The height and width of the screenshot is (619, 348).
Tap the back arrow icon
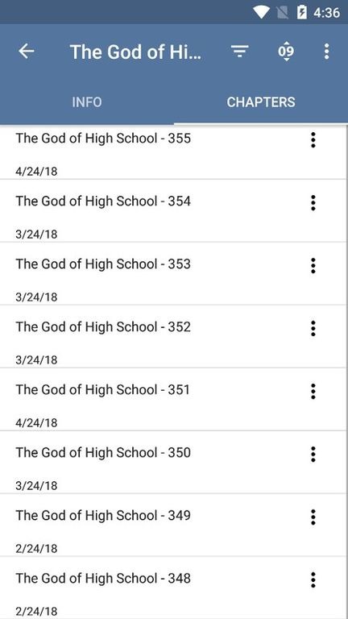27,52
